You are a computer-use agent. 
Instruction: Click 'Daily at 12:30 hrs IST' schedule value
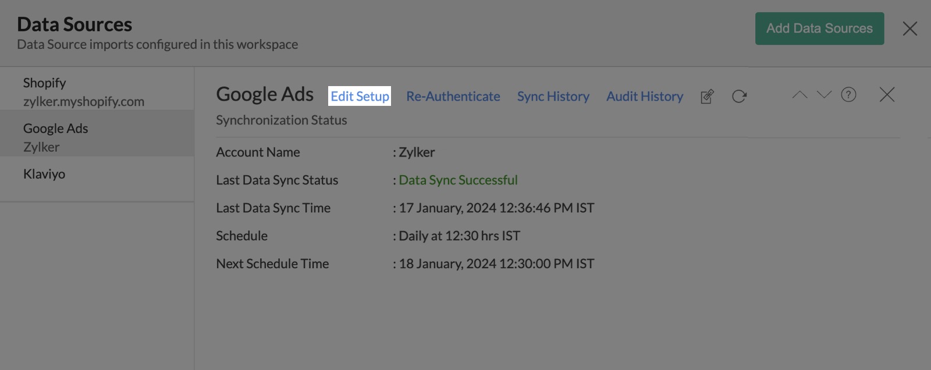[x=459, y=236]
